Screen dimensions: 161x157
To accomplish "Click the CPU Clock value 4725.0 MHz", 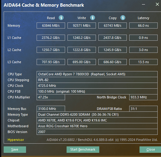I will coord(97,86).
